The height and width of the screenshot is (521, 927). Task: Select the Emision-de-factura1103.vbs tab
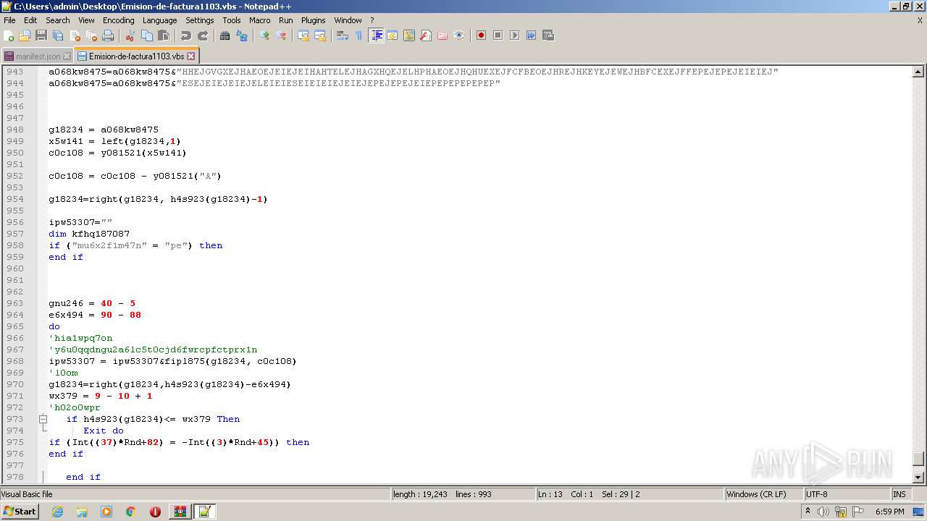click(x=136, y=56)
